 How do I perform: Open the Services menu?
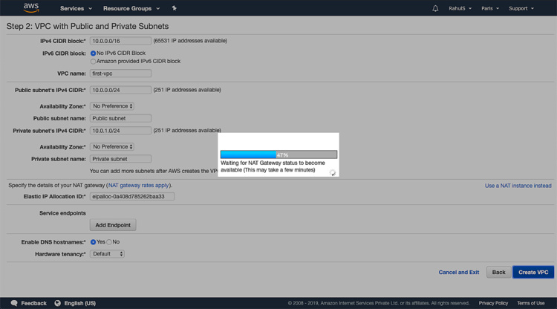76,8
